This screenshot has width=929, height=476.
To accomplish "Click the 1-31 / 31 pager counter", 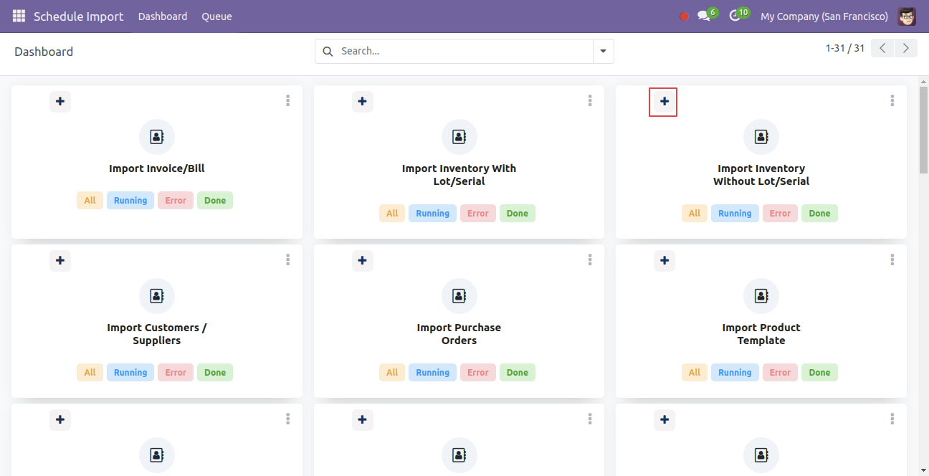I will click(845, 48).
